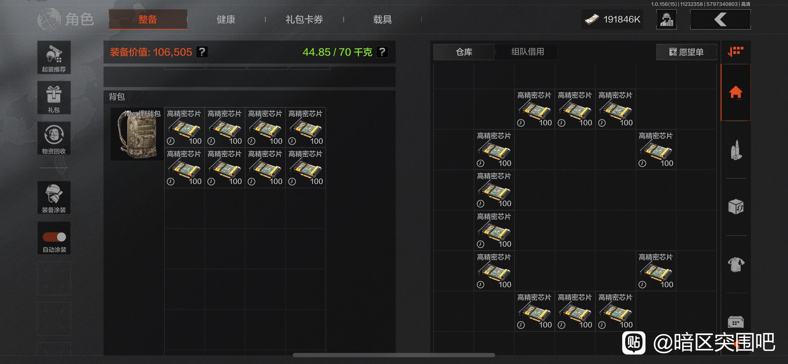Select the ammo bullet category icon
The image size is (788, 364).
tap(736, 150)
